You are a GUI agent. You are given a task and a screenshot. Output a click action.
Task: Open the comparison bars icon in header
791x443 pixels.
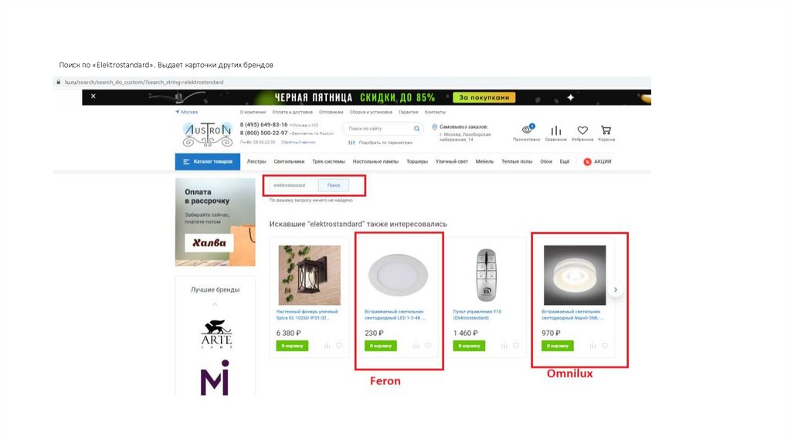pos(556,130)
